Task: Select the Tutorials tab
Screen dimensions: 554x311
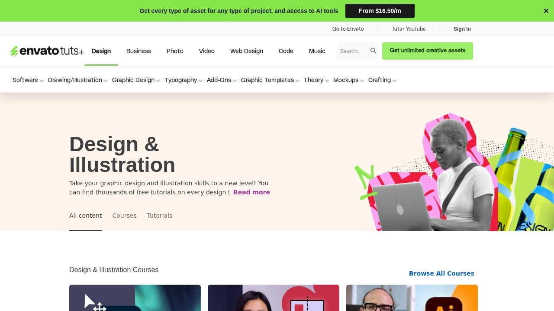Action: pos(160,216)
